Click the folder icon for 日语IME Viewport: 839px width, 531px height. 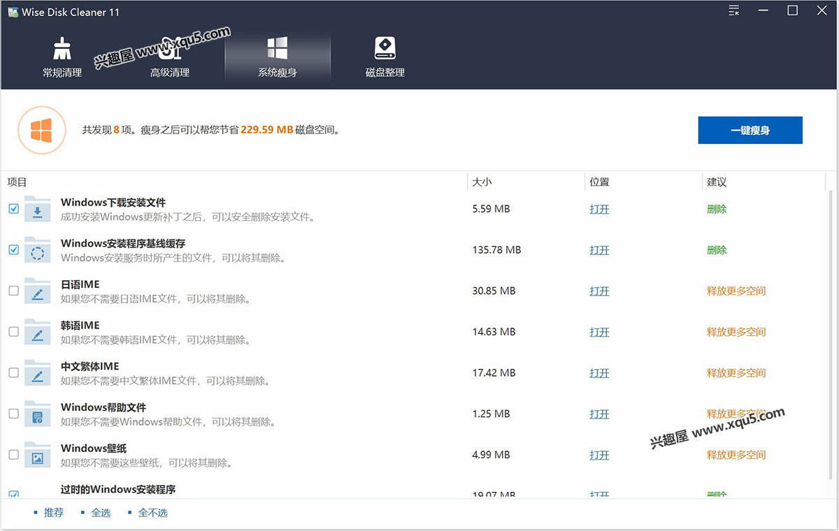[x=38, y=291]
